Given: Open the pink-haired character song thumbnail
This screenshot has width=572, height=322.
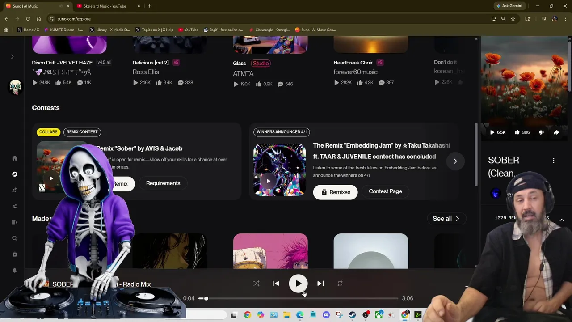Looking at the screenshot, I should pyautogui.click(x=270, y=251).
